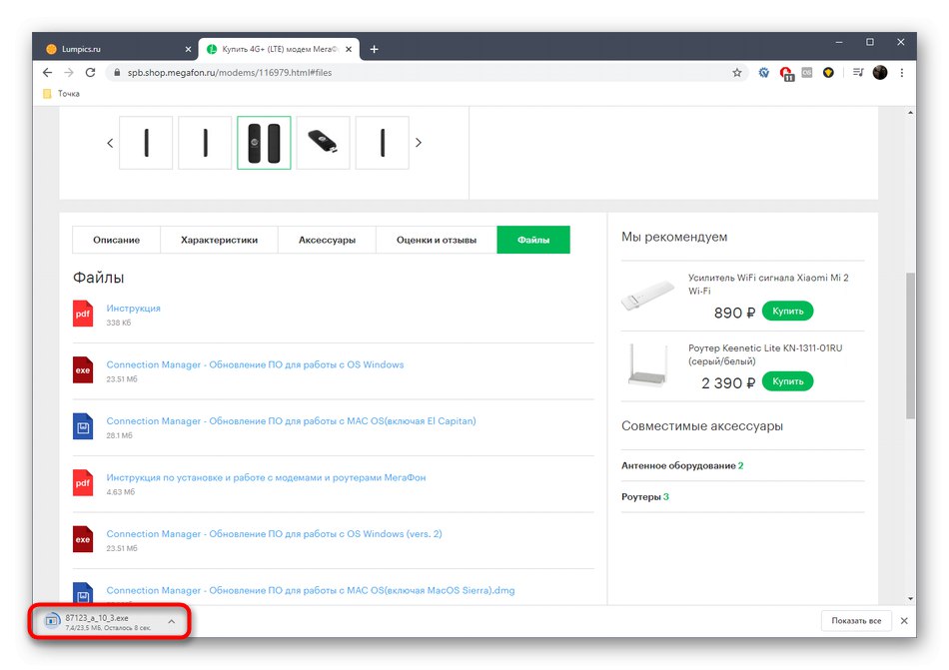Viewport: 949px width, 670px height.
Task: Download Connection Manager MacOS Sierra.dmg
Action: [311, 590]
